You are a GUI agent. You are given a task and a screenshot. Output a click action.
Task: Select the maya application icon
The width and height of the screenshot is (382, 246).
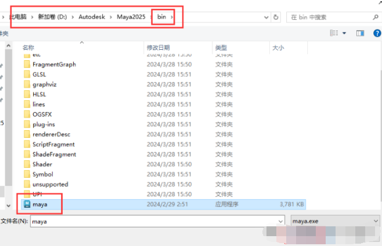click(x=27, y=204)
